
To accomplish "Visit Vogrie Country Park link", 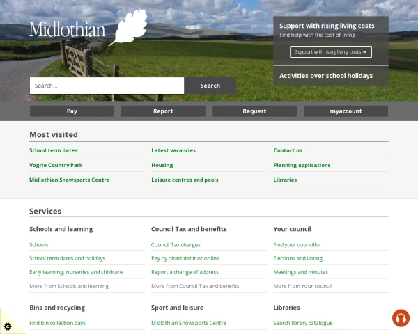I will pos(56,165).
